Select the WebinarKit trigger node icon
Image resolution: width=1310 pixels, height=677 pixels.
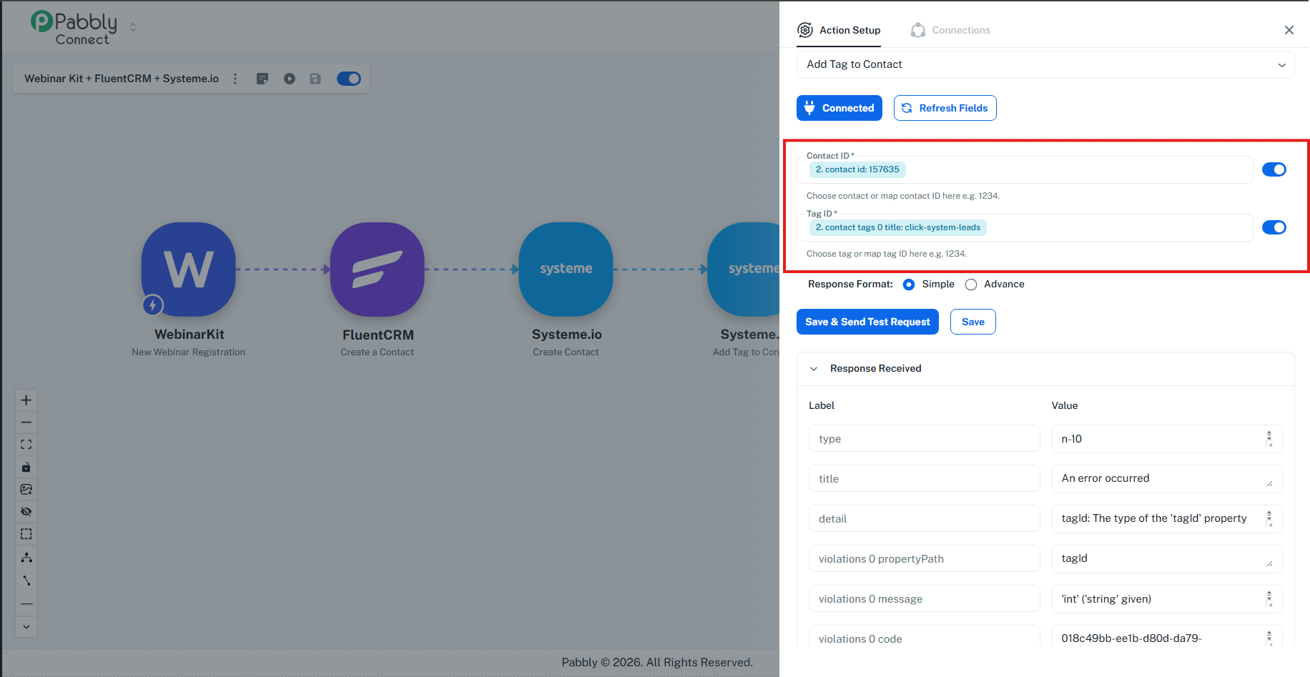pos(189,270)
